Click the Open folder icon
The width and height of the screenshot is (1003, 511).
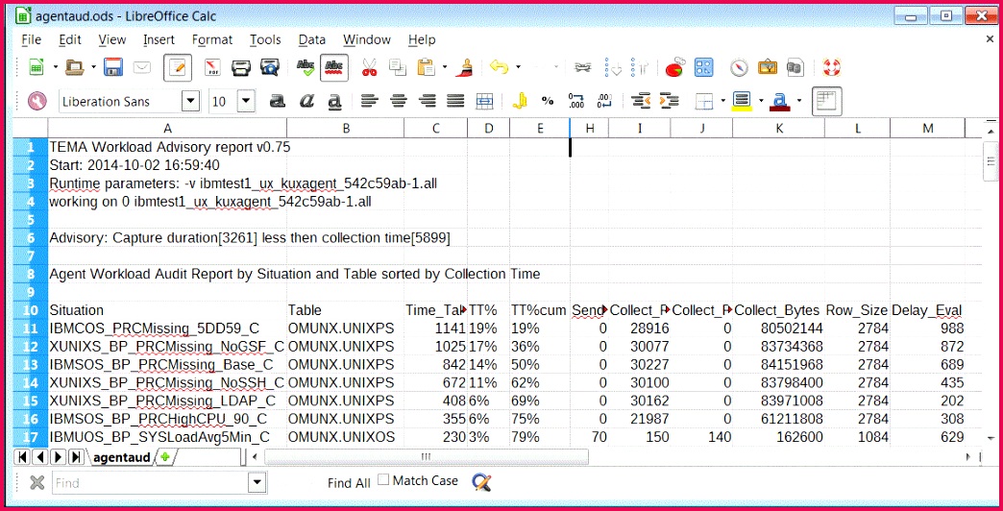click(75, 67)
